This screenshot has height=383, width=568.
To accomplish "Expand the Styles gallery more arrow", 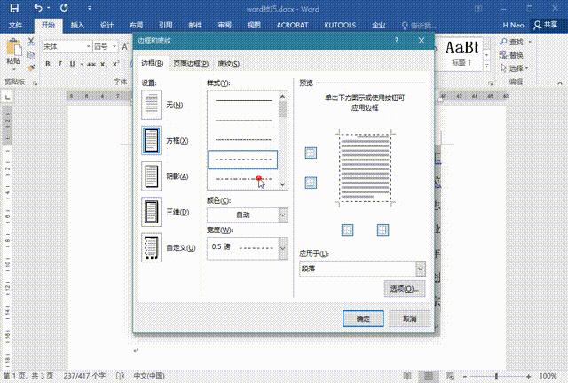I will 487,66.
